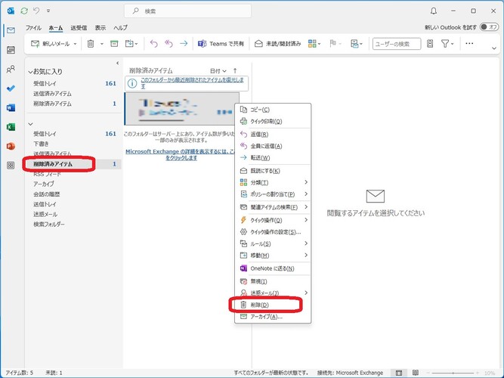The height and width of the screenshot is (378, 504).
Task: Select the blurred message in list
Action: 181,109
